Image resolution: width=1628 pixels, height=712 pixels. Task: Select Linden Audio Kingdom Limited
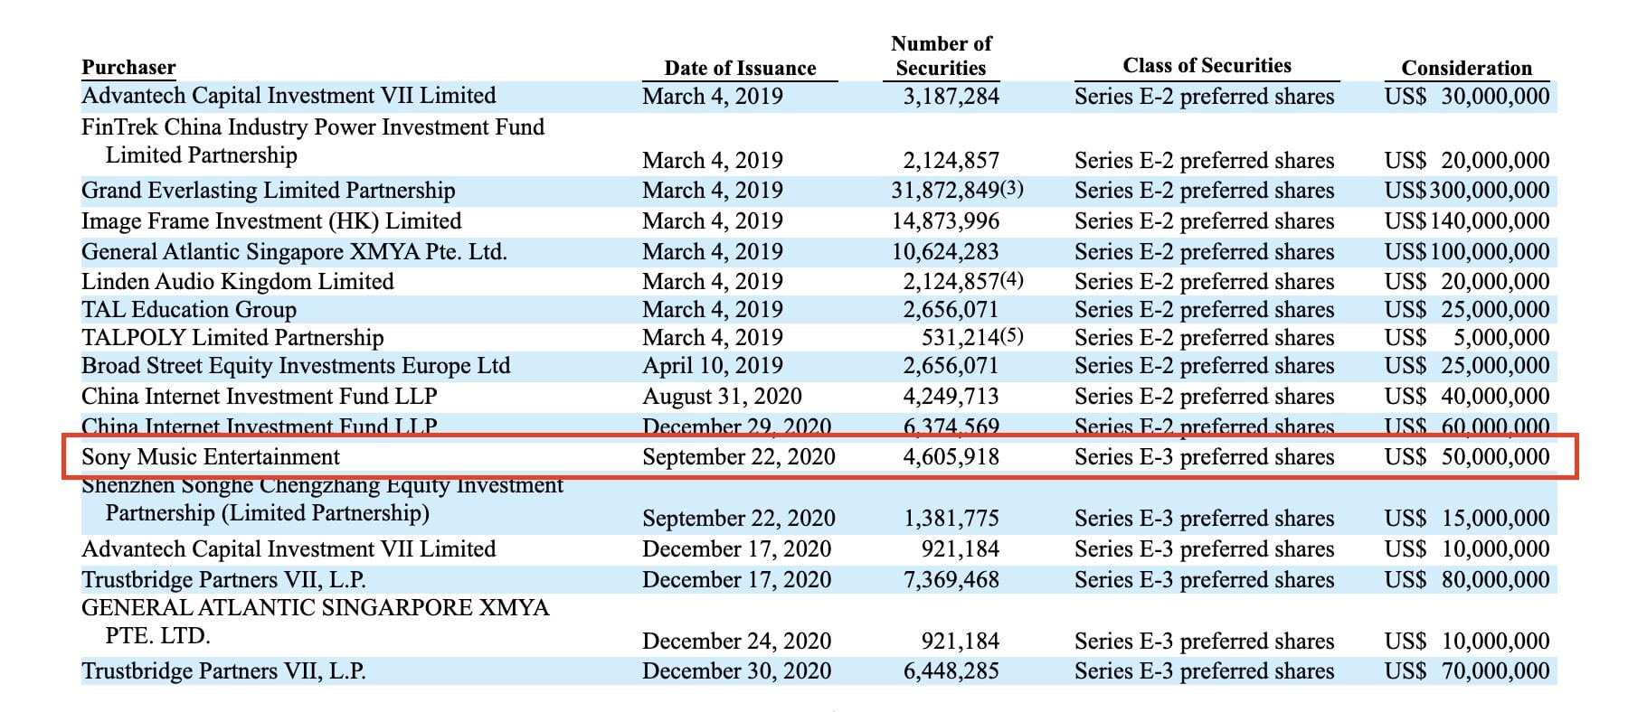238,282
